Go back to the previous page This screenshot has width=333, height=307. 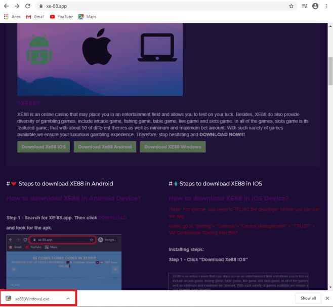click(x=7, y=6)
